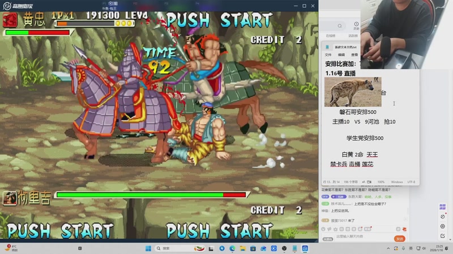
Task: Click the game window logo at top left
Action: pyautogui.click(x=18, y=6)
